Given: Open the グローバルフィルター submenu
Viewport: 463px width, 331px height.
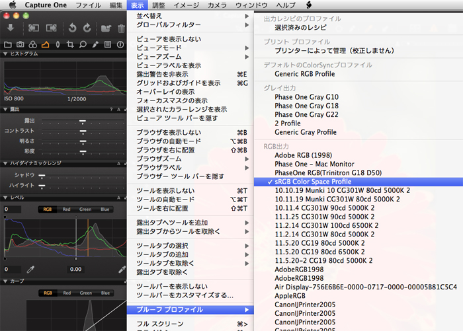Looking at the screenshot, I should [x=190, y=25].
